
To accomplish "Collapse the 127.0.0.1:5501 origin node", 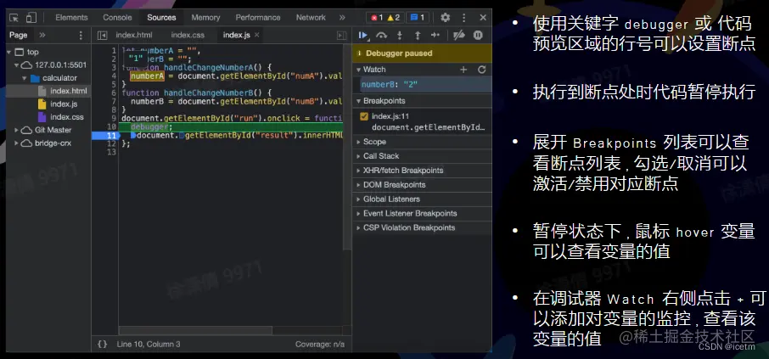I will click(17, 65).
